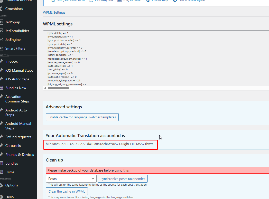Click Synchronize posts taxonomies button

(x=123, y=179)
